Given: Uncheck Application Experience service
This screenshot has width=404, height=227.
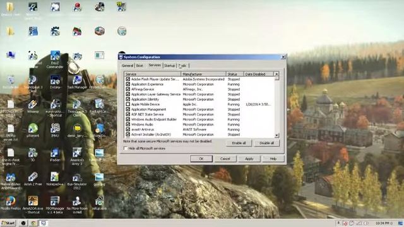Looking at the screenshot, I should pyautogui.click(x=128, y=84).
